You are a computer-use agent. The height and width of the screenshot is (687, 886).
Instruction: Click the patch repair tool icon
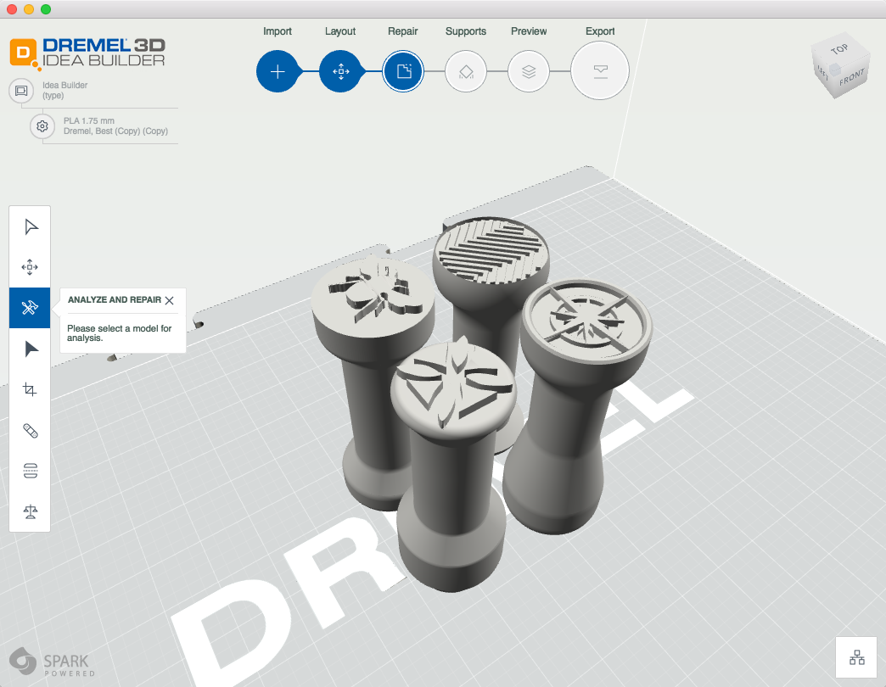[x=30, y=430]
